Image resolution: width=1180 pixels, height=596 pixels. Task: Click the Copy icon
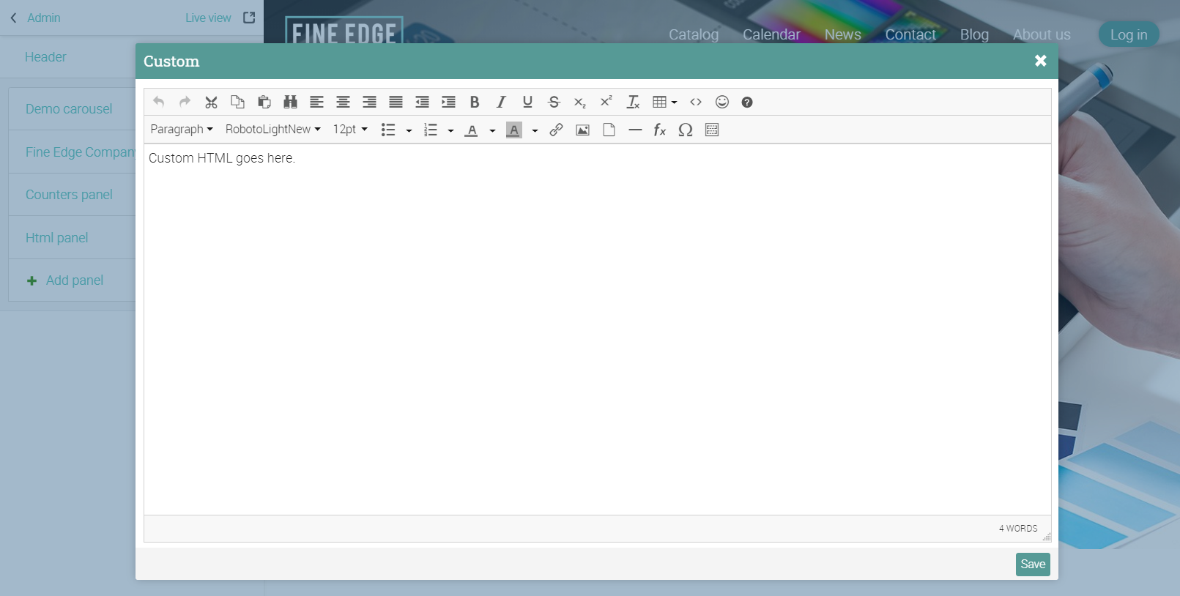click(237, 102)
